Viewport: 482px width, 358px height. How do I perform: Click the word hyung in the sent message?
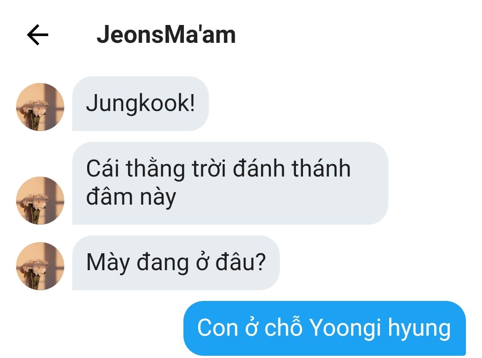point(419,329)
